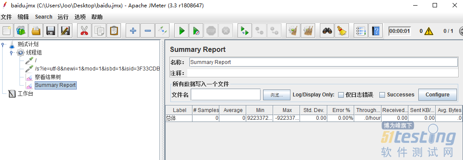Image resolution: width=463 pixels, height=160 pixels.
Task: Click the .0/hour throughput cell
Action: (x=368, y=118)
